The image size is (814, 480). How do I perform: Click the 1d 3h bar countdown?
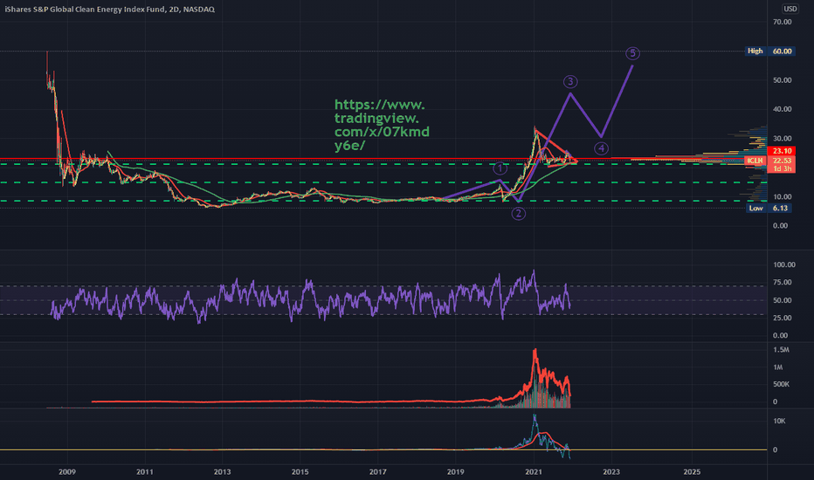[782, 168]
